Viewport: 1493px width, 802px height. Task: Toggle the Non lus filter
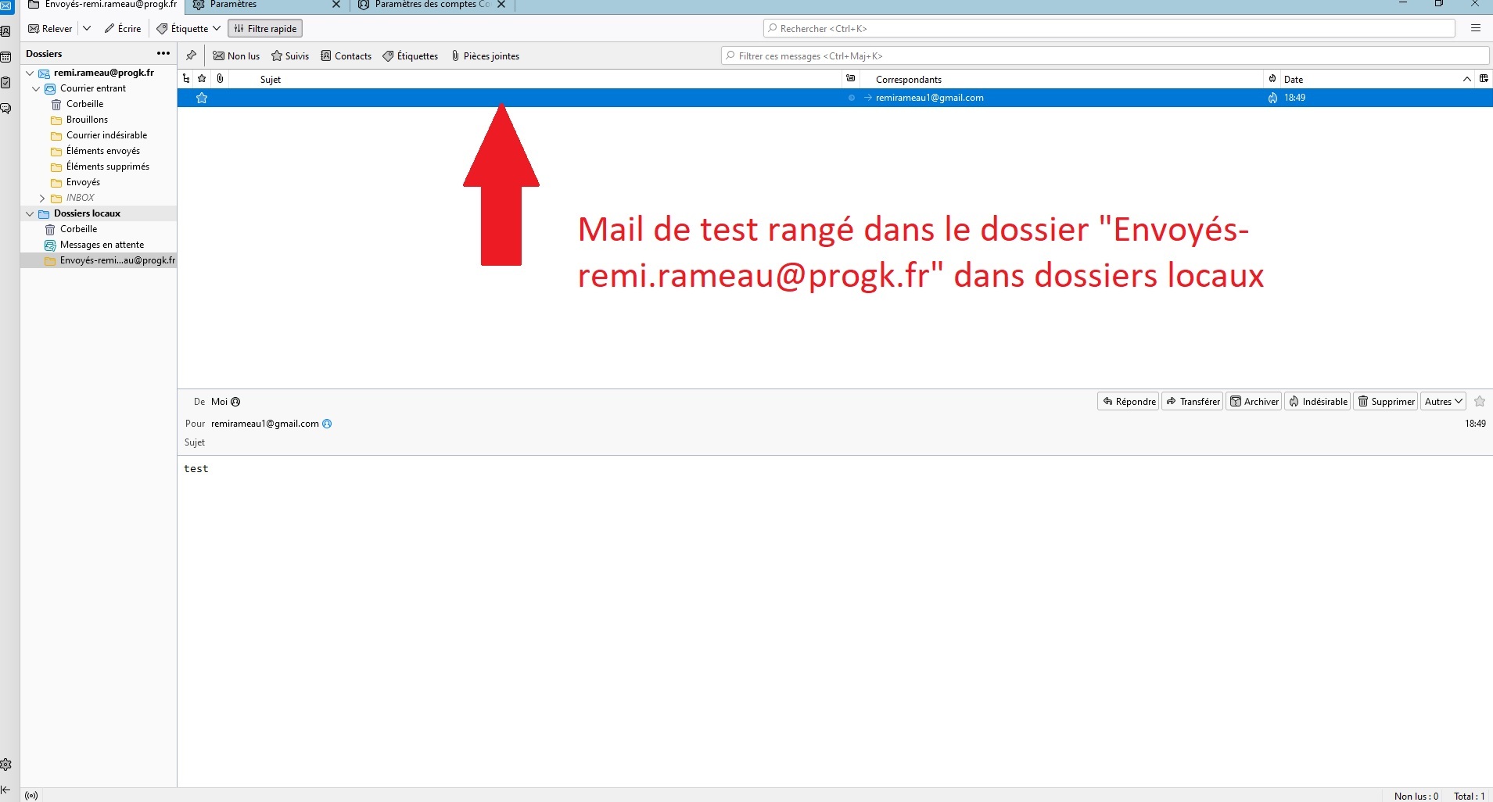tap(236, 56)
